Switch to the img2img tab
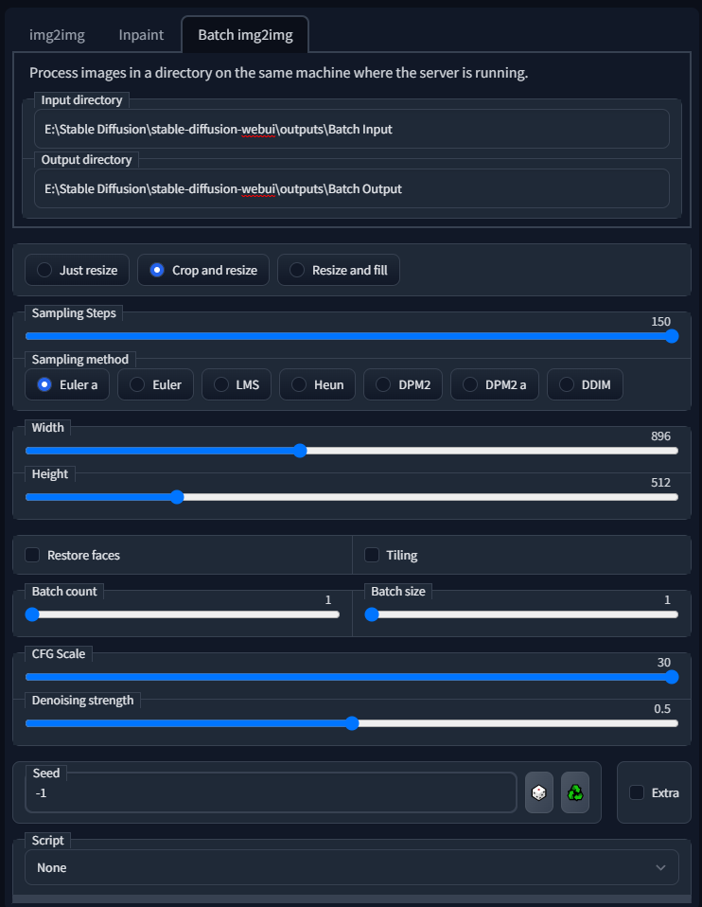Viewport: 702px width, 907px height. point(57,35)
